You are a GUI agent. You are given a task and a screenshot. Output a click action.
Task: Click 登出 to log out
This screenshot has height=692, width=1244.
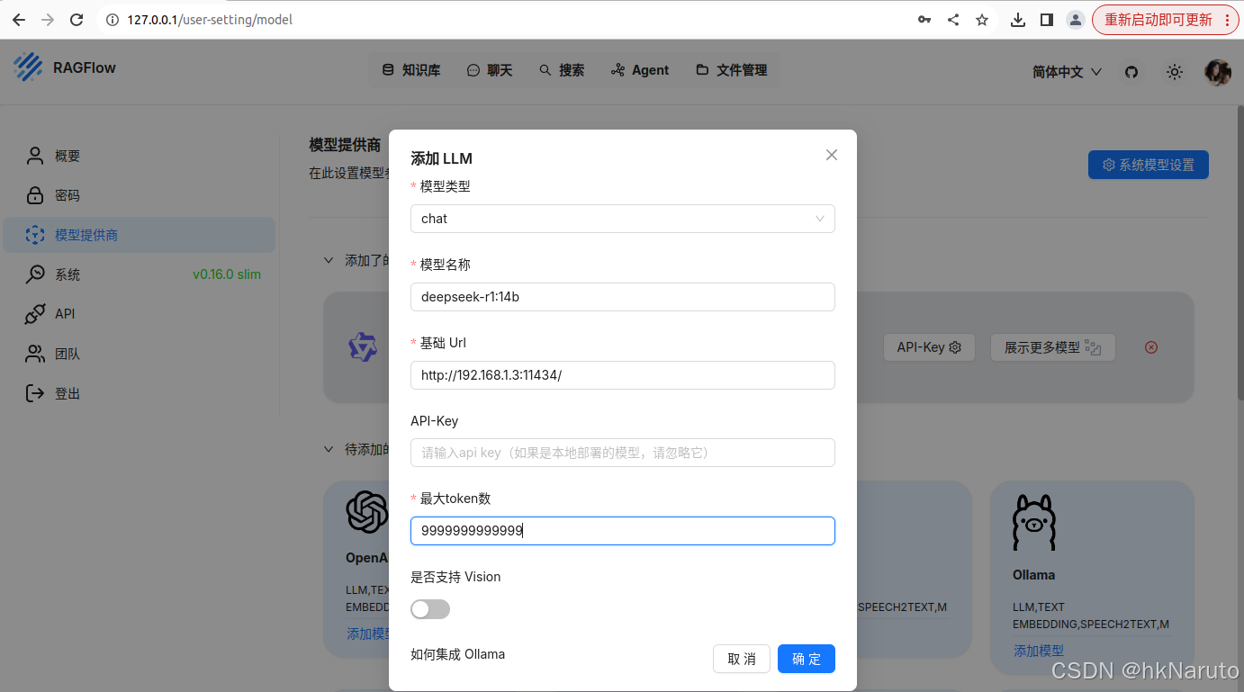coord(140,393)
